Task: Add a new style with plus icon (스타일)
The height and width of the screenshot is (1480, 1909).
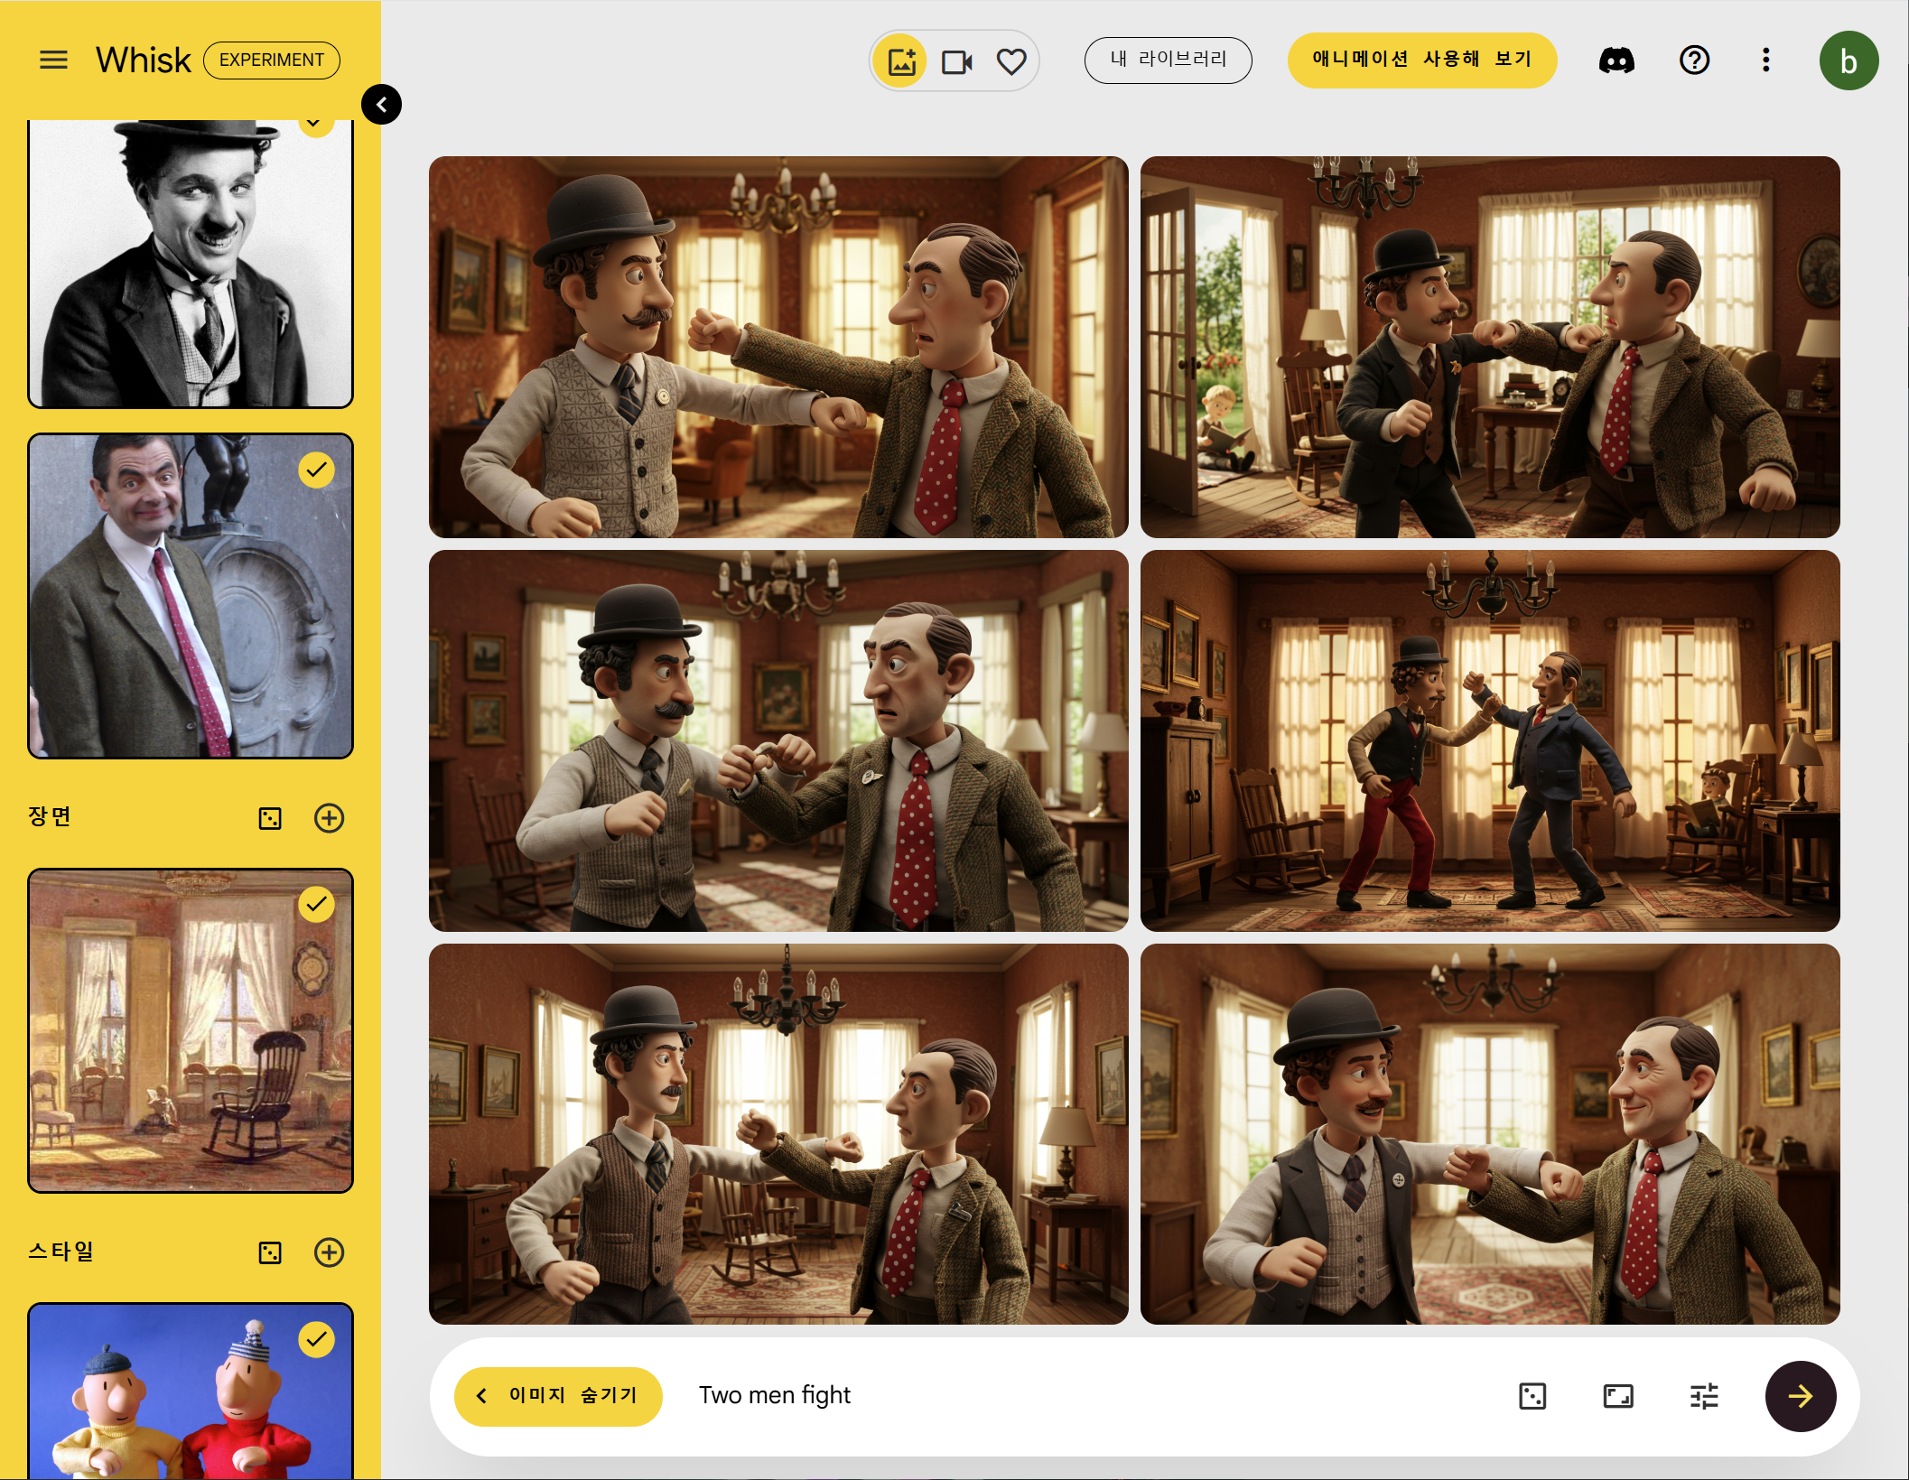Action: [x=329, y=1252]
